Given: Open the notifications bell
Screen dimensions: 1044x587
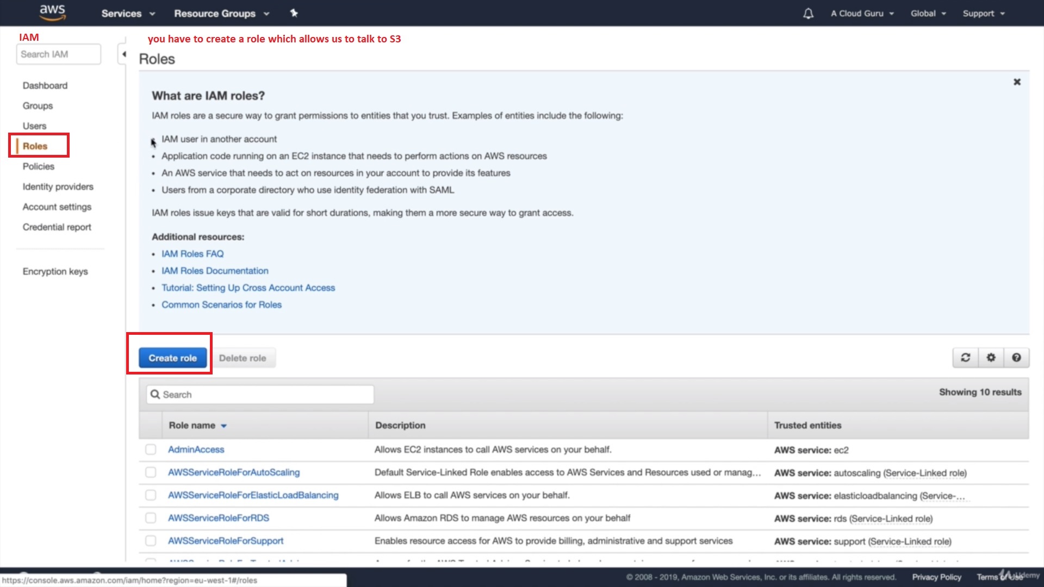Looking at the screenshot, I should (x=808, y=14).
